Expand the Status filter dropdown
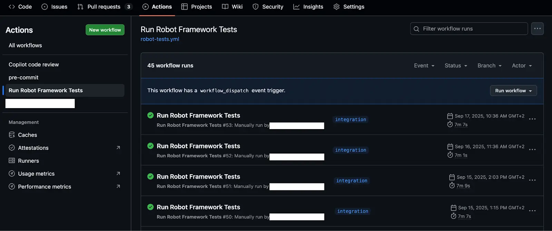Viewport: 552px width, 231px height. 456,66
